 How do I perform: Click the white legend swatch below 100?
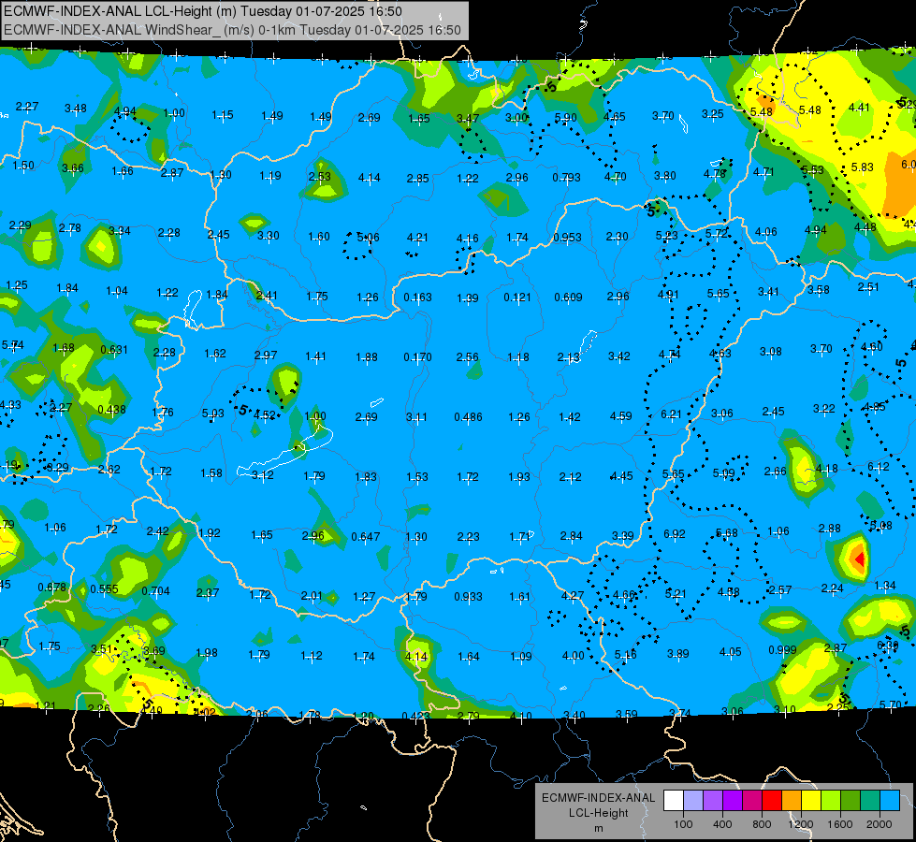(673, 800)
